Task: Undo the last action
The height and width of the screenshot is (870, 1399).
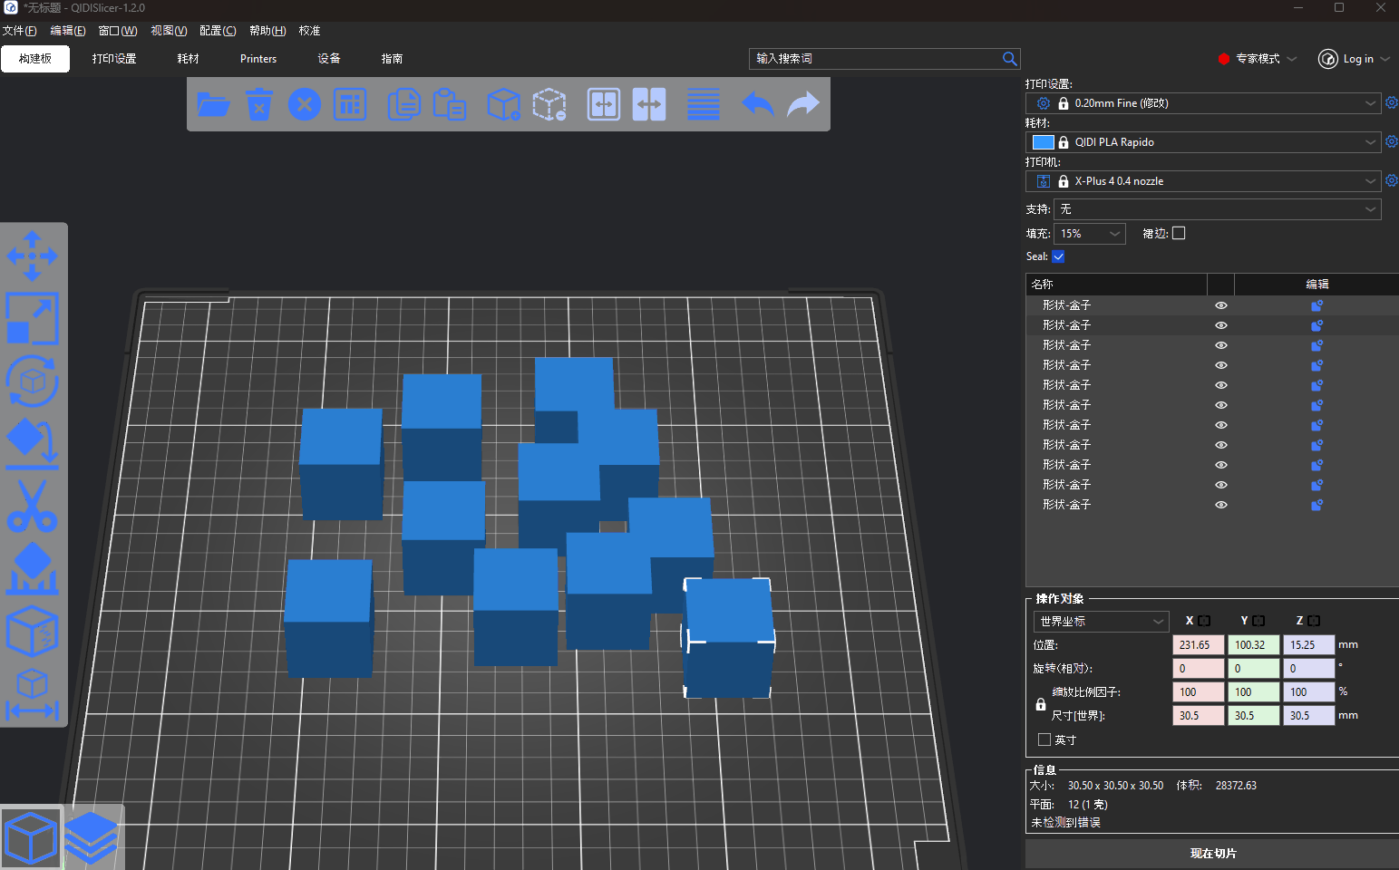Action: [757, 104]
